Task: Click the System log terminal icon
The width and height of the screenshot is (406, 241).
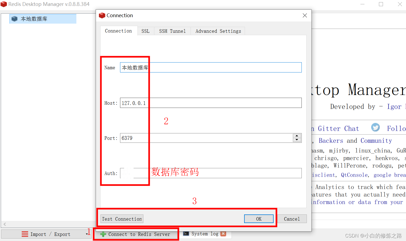Action: click(186, 234)
